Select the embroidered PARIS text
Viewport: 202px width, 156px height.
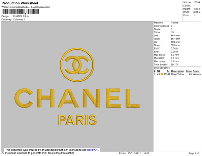click(x=77, y=120)
